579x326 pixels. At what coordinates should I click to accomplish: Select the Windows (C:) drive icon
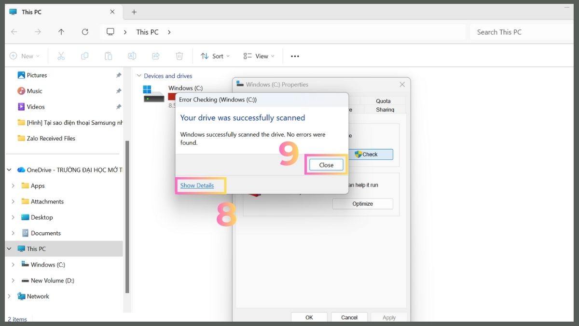[x=154, y=94]
